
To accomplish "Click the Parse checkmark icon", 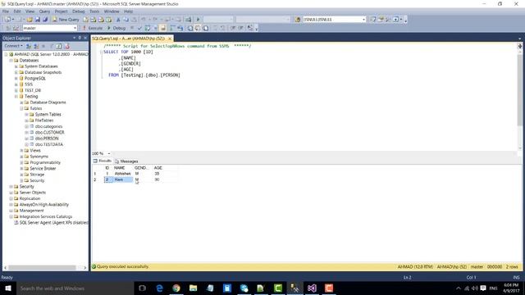I will point(139,28).
